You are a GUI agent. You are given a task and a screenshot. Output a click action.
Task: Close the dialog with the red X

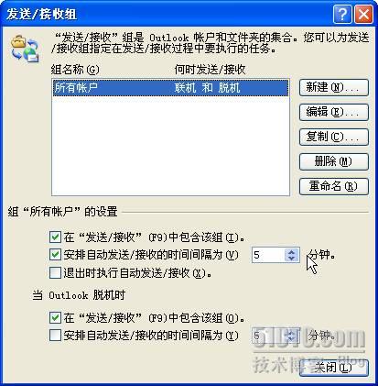[x=363, y=15]
